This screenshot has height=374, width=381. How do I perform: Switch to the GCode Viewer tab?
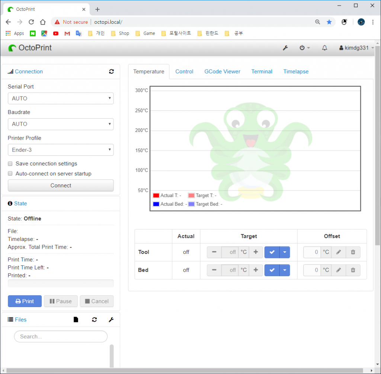[x=222, y=71]
